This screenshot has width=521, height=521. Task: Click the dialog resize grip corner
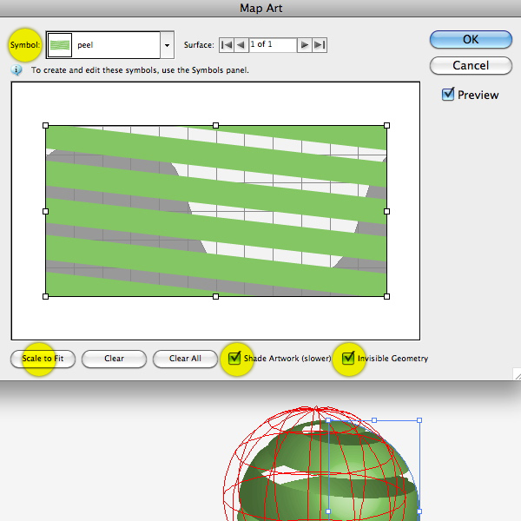517,374
